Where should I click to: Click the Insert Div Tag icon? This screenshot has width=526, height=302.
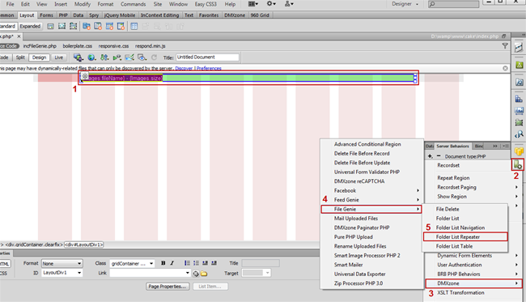(x=51, y=26)
